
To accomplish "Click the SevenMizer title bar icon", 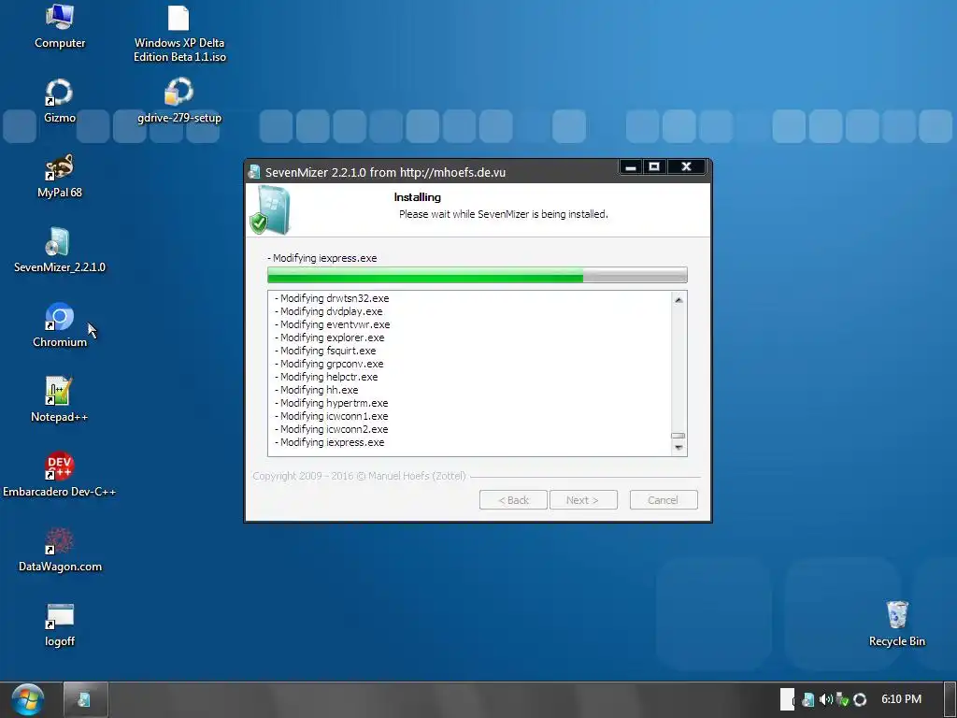I will pos(254,172).
